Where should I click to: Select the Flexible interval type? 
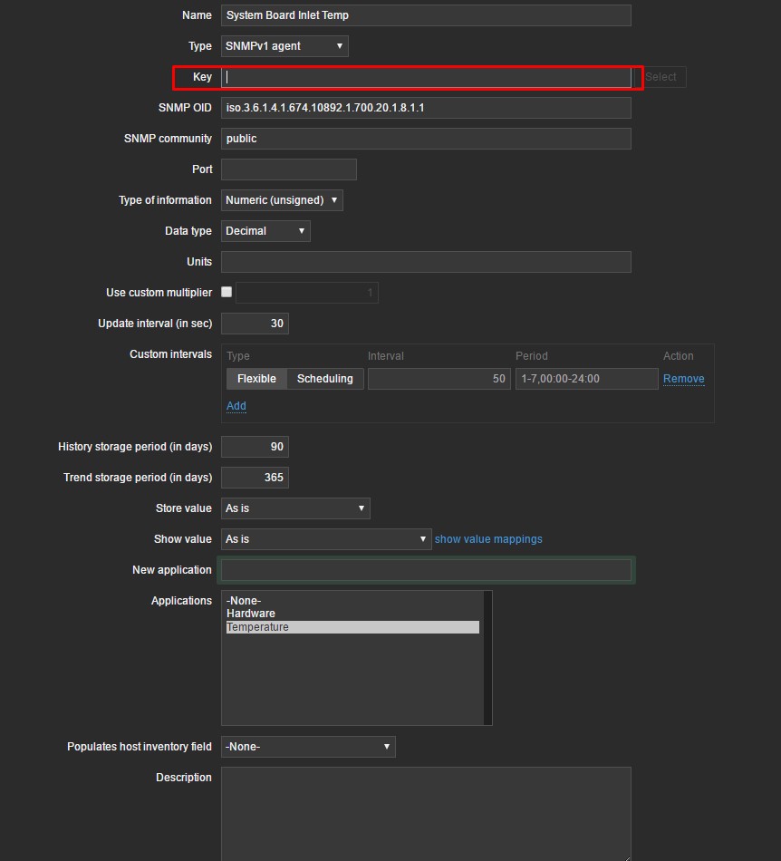(256, 379)
